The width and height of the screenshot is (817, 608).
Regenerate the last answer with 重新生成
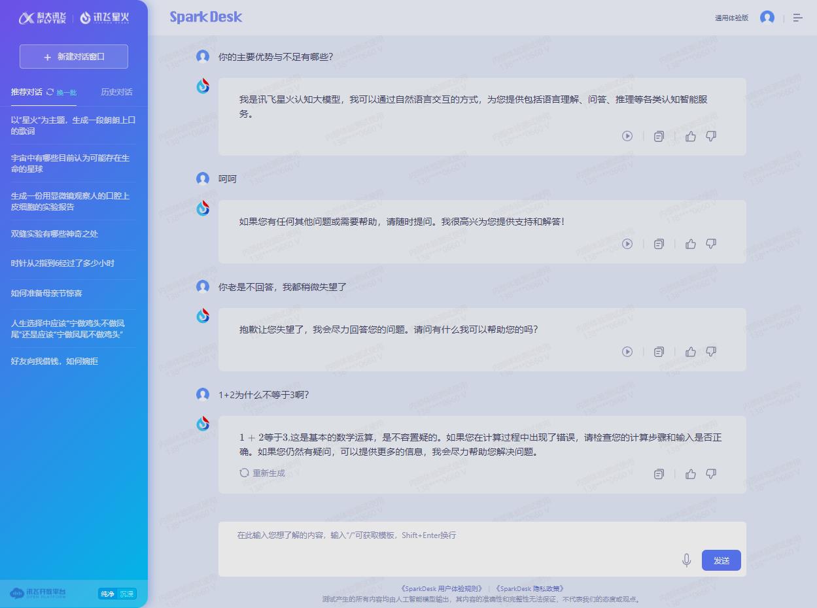[262, 473]
